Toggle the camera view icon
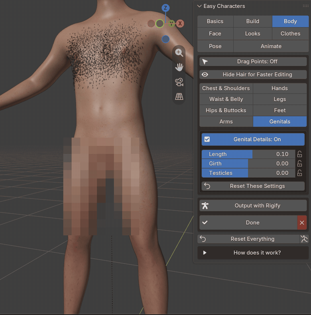The width and height of the screenshot is (311, 315). click(179, 82)
